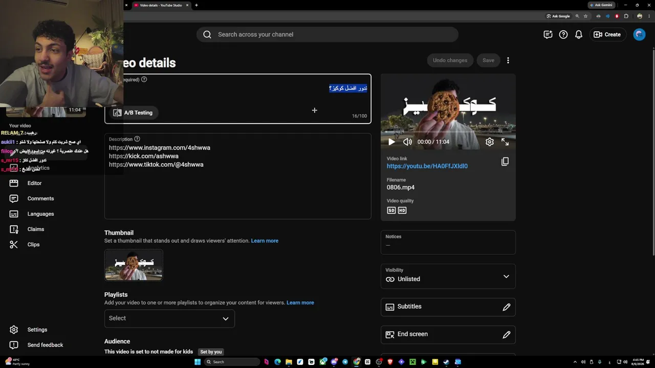Click the HD video quality badge

[402, 211]
